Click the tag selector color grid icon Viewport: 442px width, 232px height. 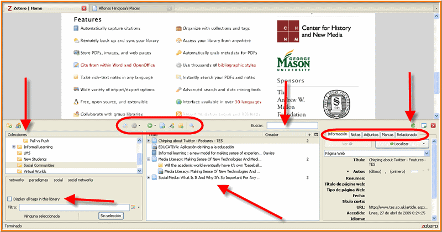click(133, 207)
